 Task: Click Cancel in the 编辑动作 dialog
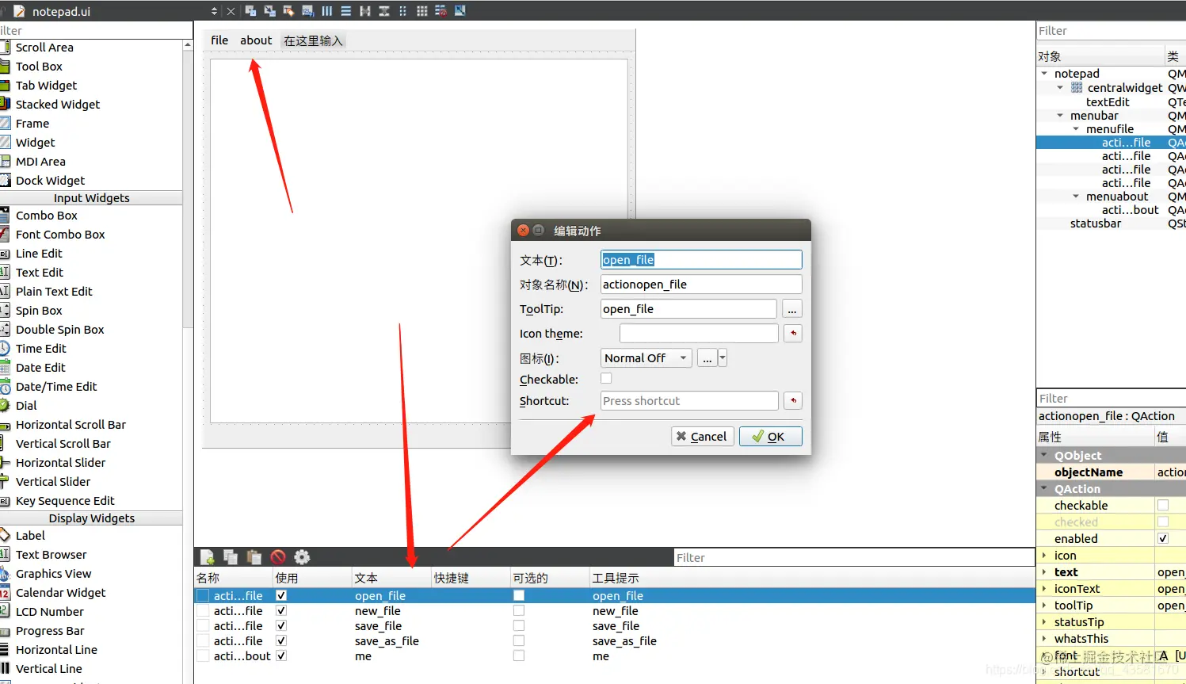(703, 437)
